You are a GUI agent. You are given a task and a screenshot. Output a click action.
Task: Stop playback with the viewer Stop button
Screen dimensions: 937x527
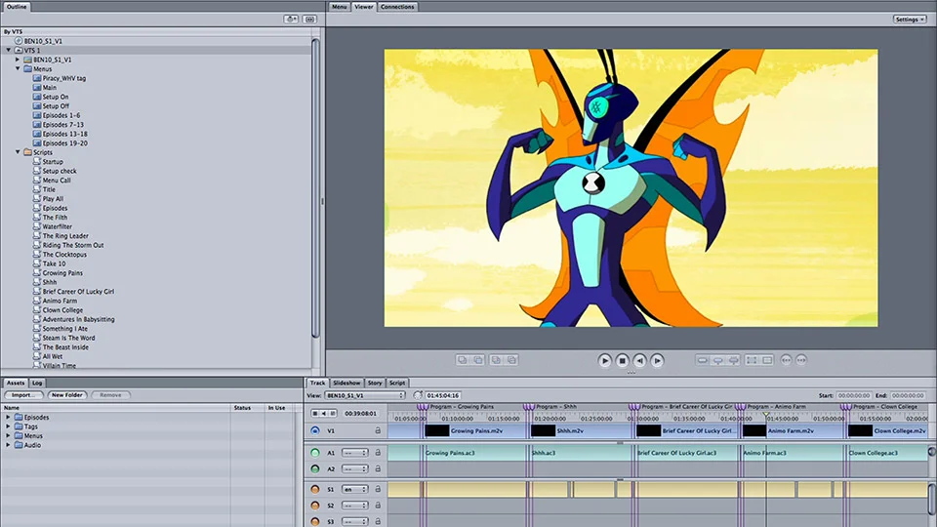pos(622,360)
